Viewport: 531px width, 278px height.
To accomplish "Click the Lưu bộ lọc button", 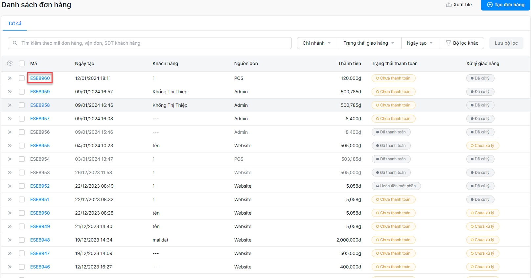I will click(x=506, y=43).
